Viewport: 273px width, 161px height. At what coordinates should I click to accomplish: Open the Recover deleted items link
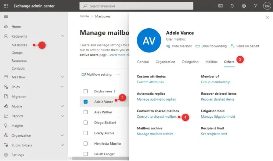click(218, 99)
